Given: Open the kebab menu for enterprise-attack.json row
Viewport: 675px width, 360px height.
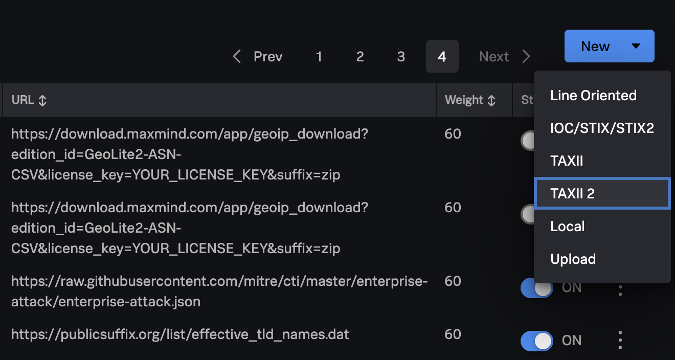Looking at the screenshot, I should tap(620, 289).
